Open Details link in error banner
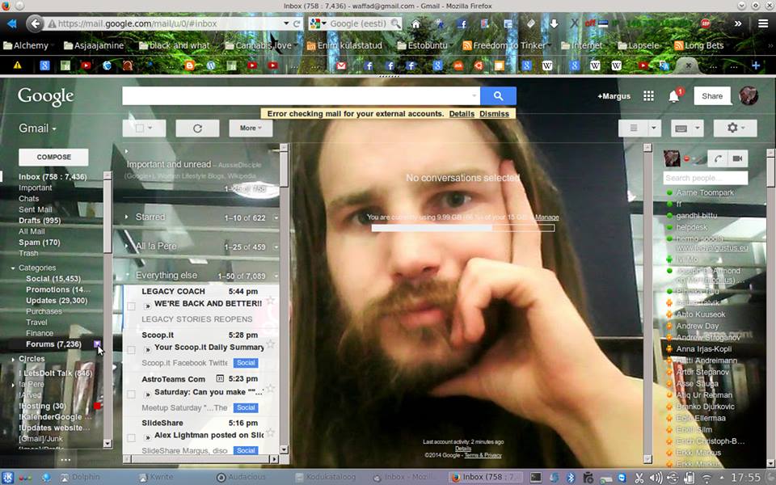Screen dimensions: 776x485 tap(462, 114)
